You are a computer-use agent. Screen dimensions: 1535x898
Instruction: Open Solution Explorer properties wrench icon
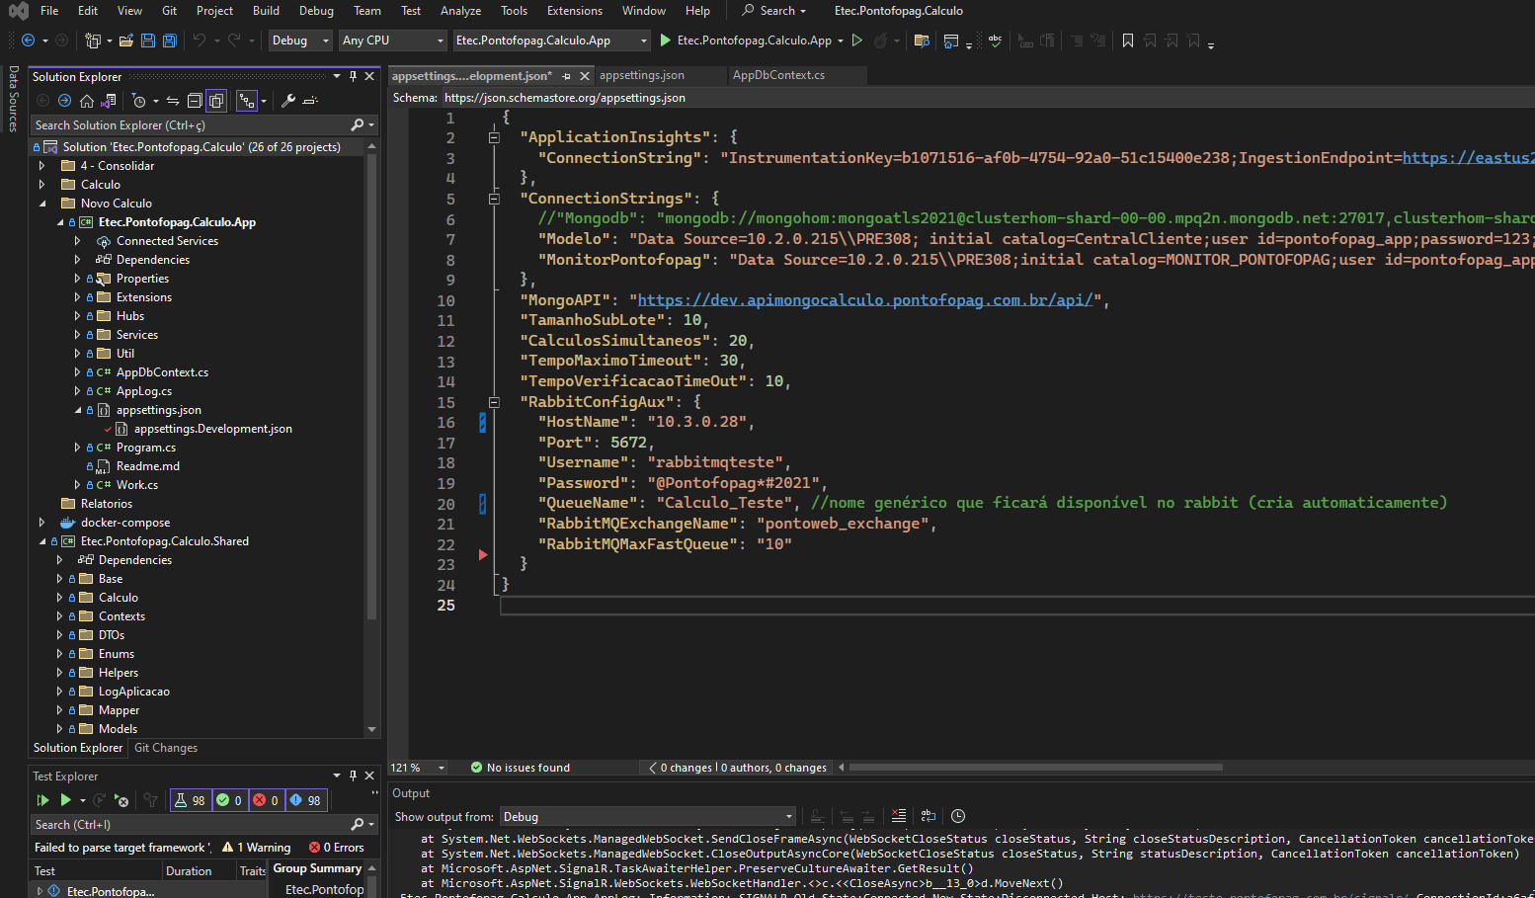click(x=288, y=101)
